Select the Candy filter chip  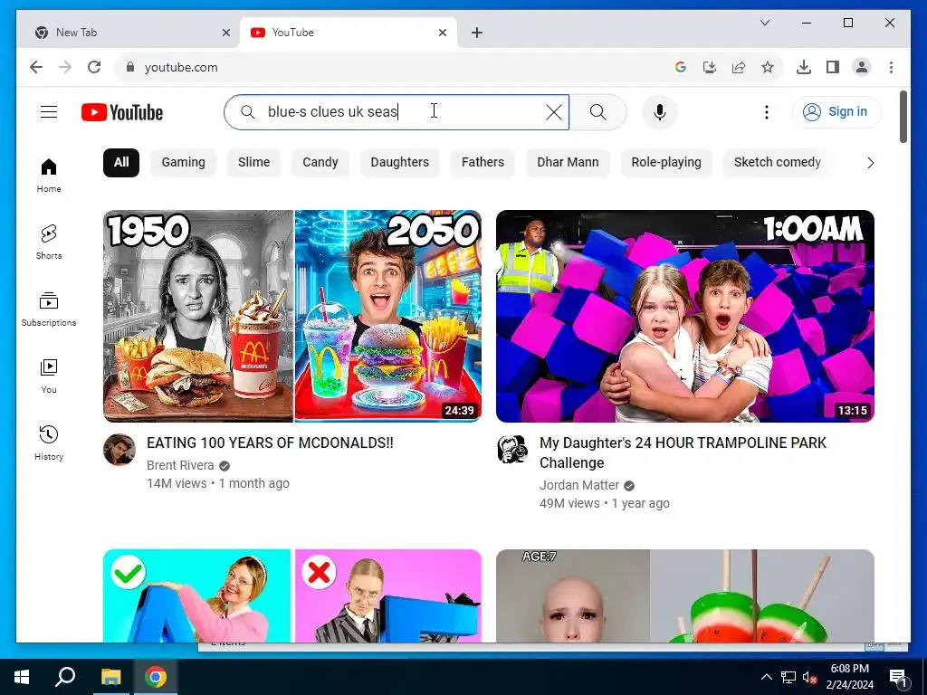(x=320, y=163)
